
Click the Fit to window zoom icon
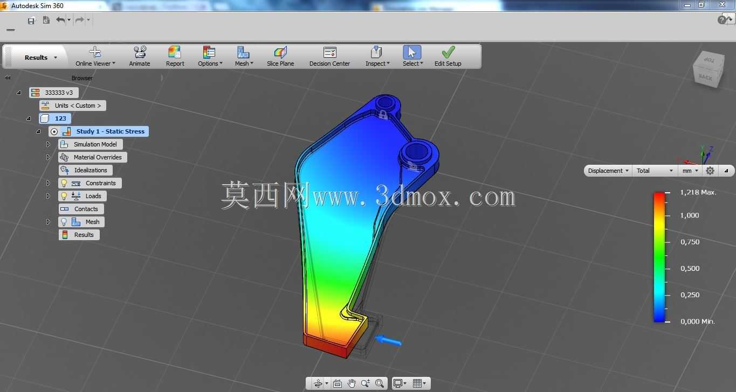[380, 383]
